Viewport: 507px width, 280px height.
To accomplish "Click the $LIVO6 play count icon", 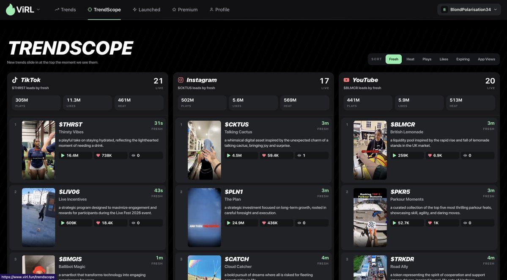I will point(63,223).
